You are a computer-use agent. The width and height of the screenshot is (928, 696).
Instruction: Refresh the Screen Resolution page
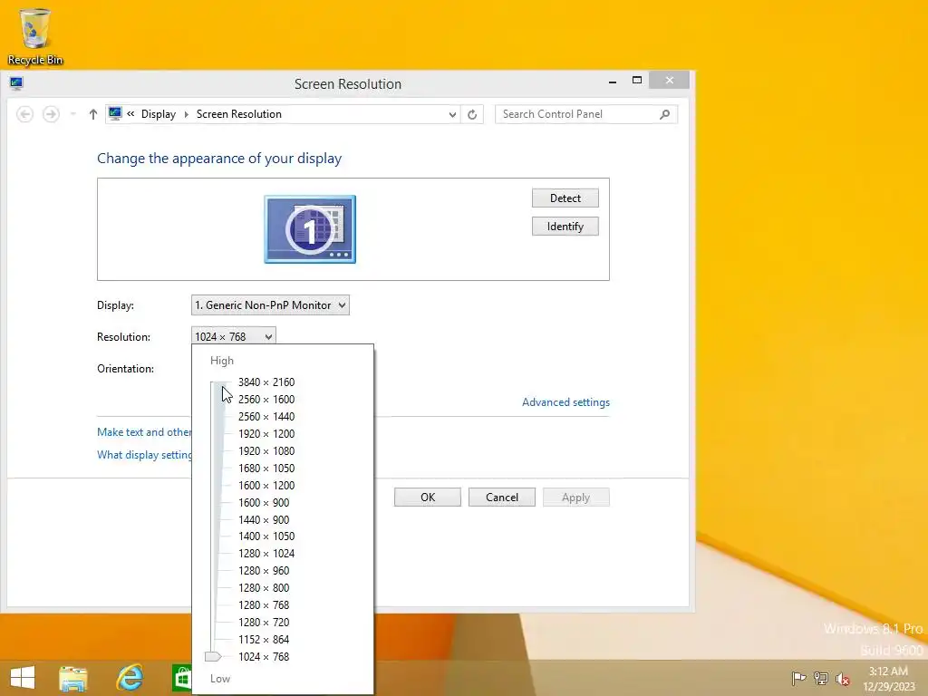tap(471, 114)
